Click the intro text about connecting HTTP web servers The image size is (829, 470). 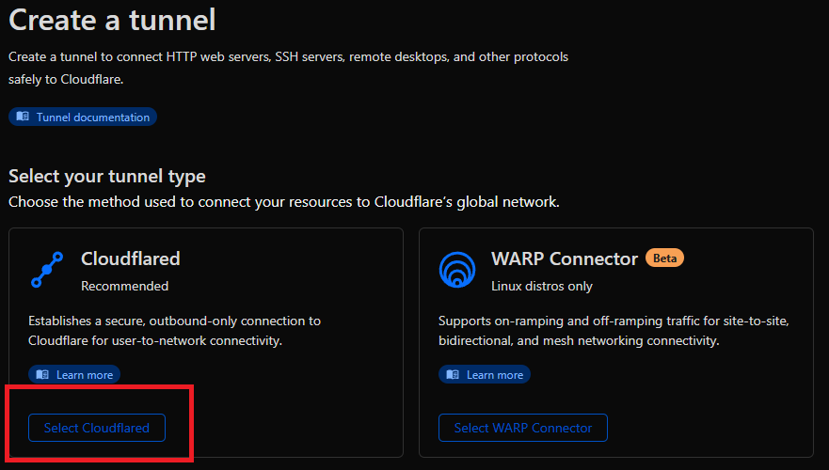(x=287, y=68)
